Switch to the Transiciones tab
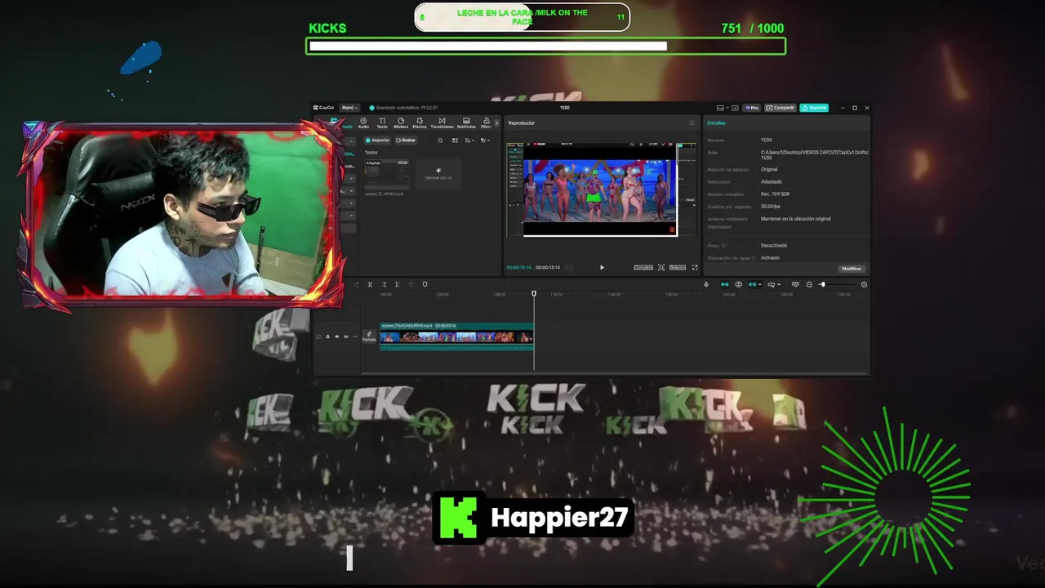The image size is (1045, 588). [442, 123]
